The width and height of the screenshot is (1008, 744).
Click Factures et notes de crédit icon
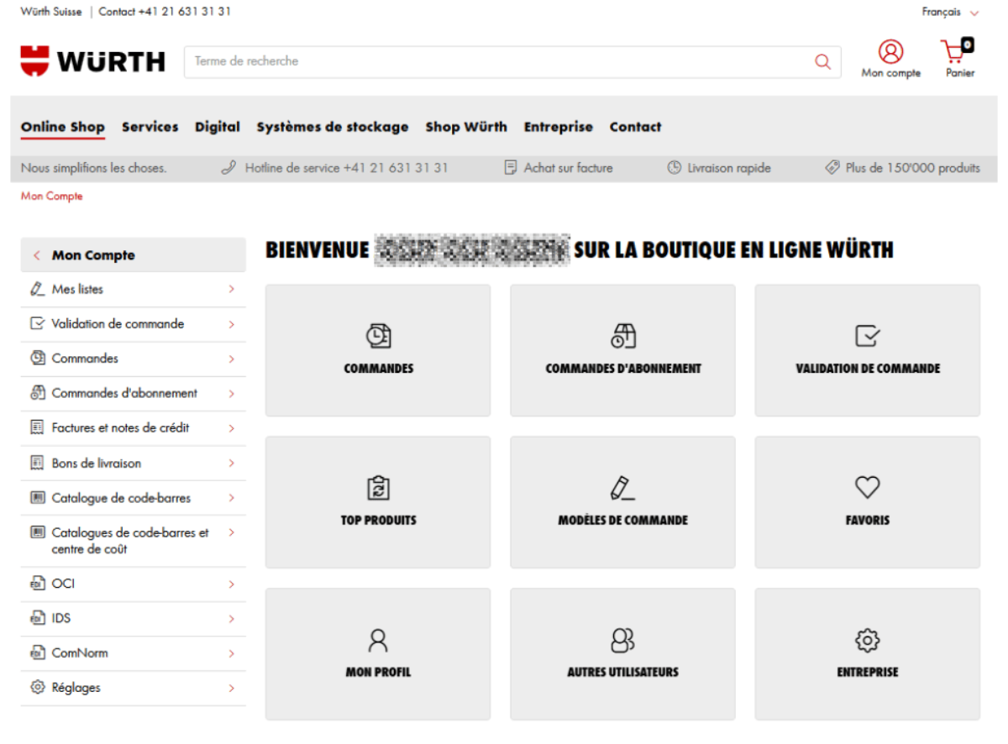pos(37,427)
